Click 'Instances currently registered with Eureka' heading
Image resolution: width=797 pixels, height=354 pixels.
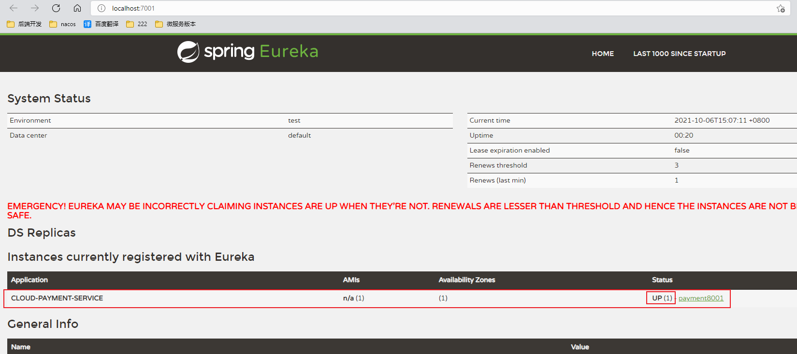pos(131,257)
